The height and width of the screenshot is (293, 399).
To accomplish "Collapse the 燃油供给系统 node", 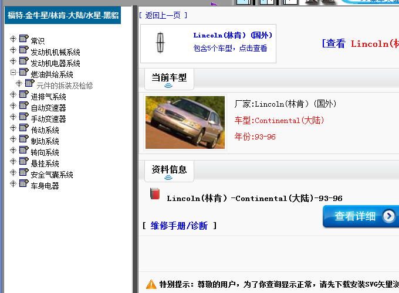I will [13, 73].
